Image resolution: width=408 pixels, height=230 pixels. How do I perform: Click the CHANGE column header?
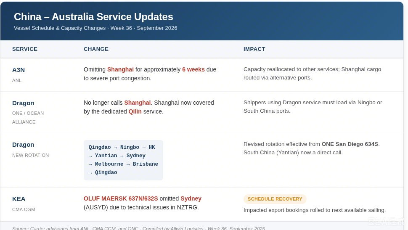coord(96,49)
